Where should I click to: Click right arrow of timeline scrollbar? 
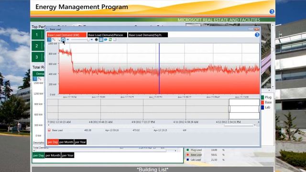click(x=255, y=125)
